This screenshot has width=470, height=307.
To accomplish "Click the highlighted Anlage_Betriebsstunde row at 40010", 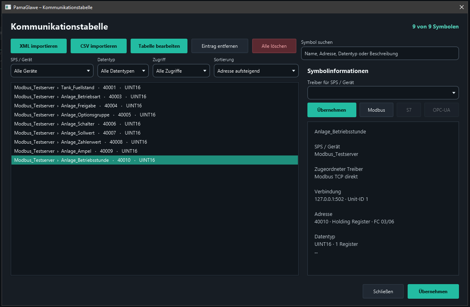I will tap(155, 160).
